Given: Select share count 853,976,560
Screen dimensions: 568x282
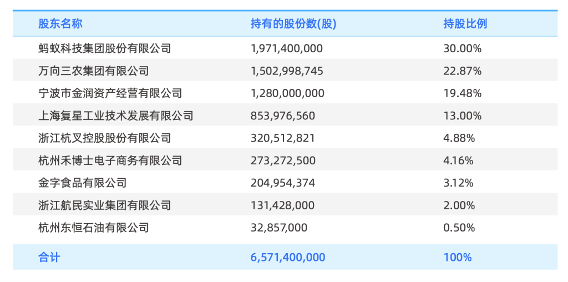Looking at the screenshot, I should pyautogui.click(x=283, y=116).
